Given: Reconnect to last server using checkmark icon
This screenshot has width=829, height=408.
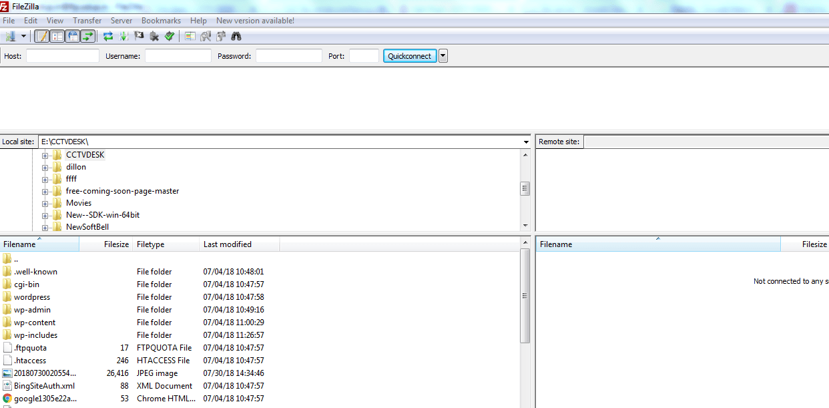Looking at the screenshot, I should pos(170,36).
